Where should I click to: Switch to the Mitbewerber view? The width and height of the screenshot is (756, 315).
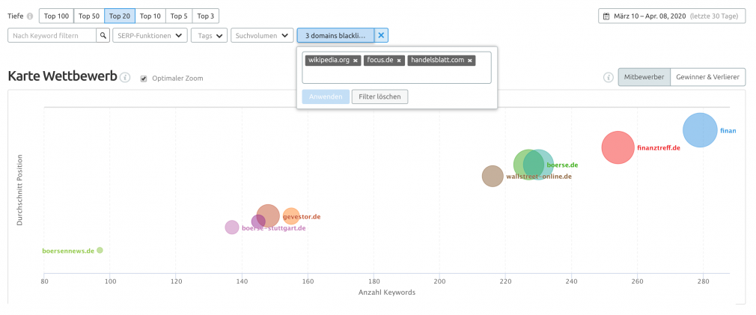644,77
